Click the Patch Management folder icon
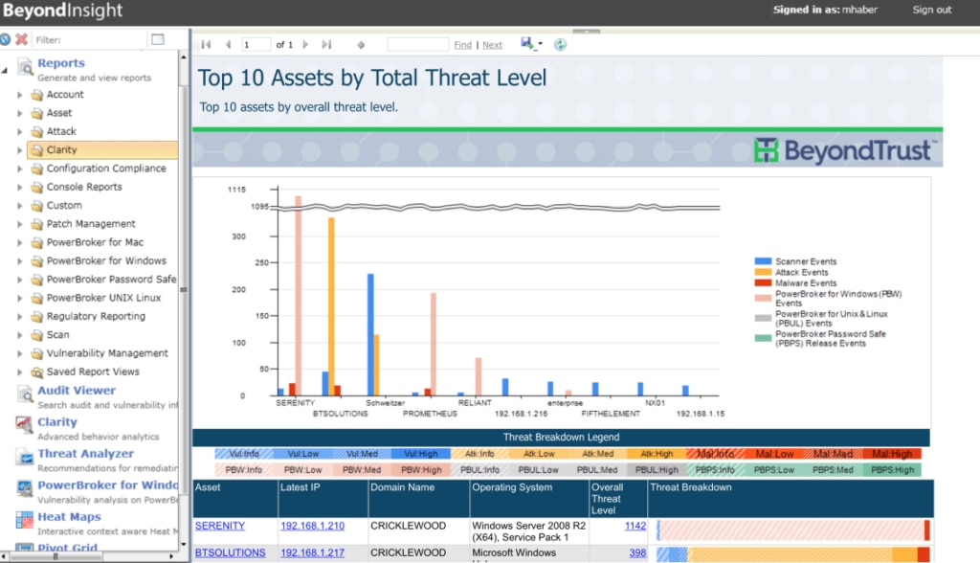Viewport: 980px width, 563px height. click(37, 224)
